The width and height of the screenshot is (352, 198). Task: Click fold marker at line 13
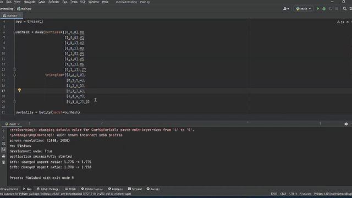point(15,70)
